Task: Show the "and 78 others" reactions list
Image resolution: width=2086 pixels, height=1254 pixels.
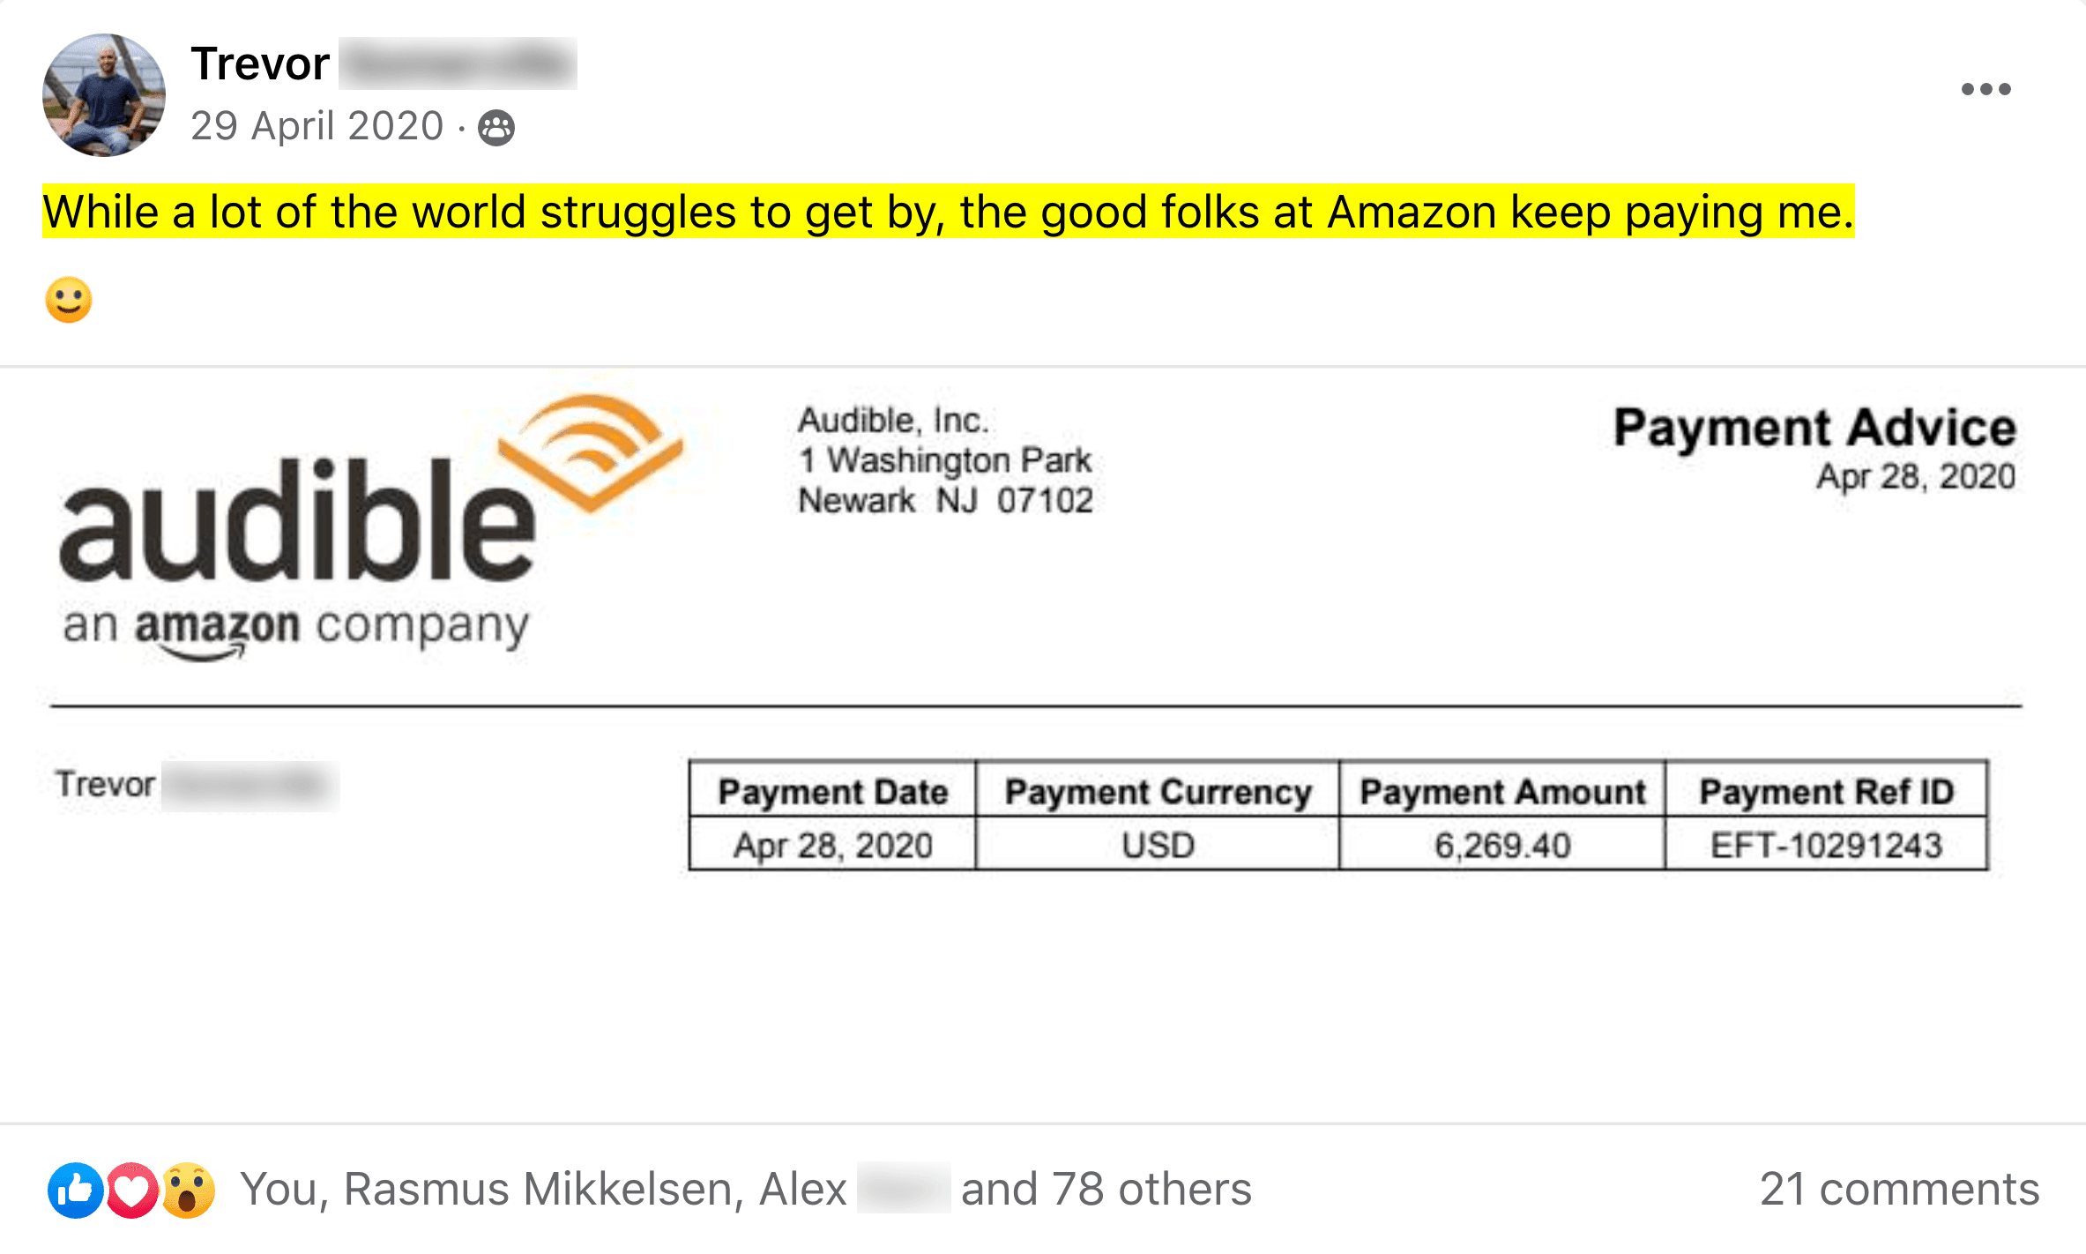Action: 1106,1189
